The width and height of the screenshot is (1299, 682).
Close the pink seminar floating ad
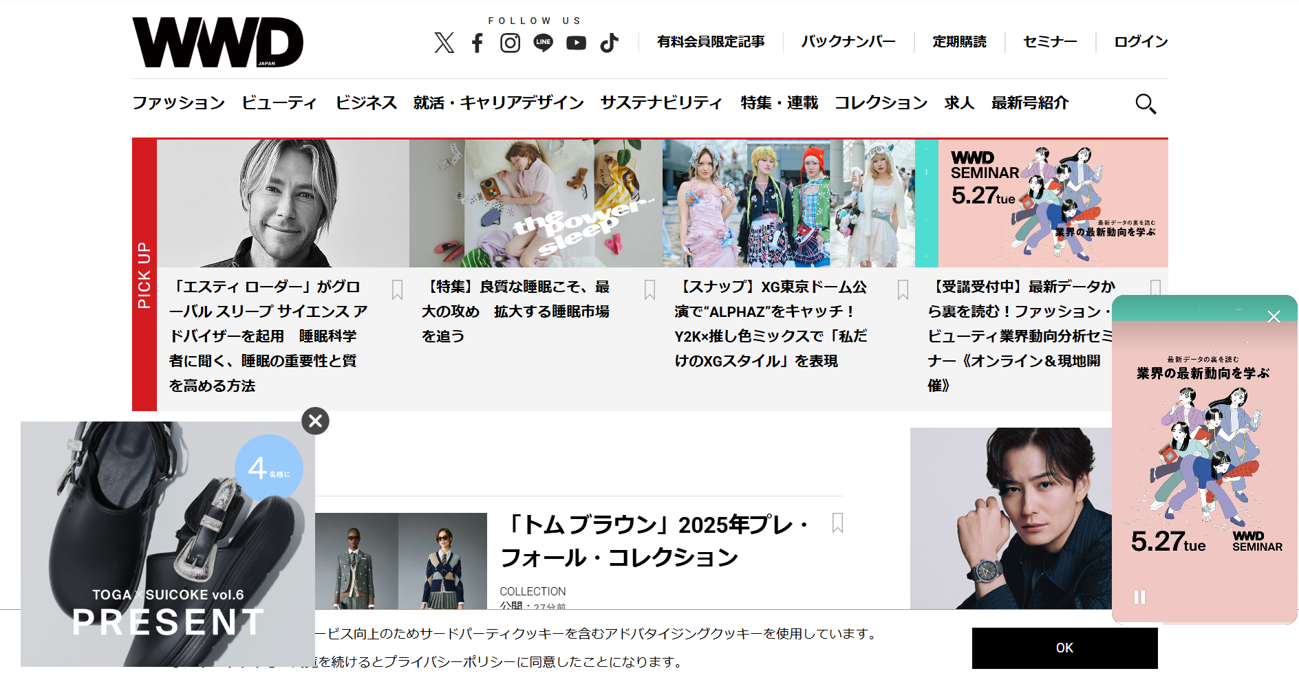click(x=1274, y=316)
